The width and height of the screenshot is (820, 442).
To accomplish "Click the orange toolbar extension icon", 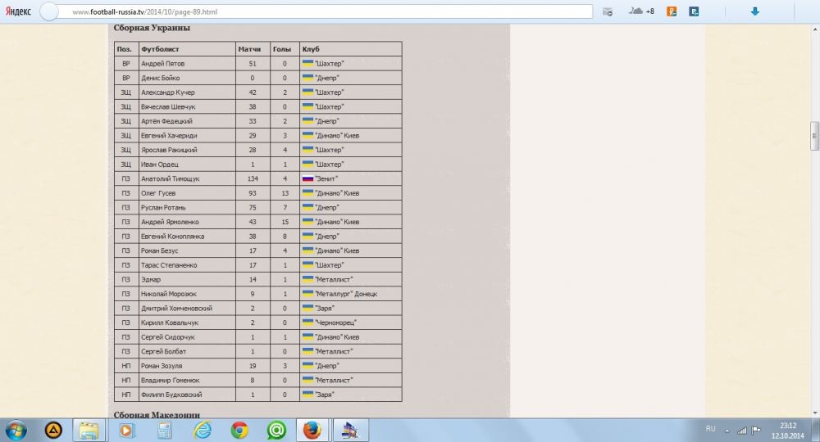I will click(x=672, y=11).
